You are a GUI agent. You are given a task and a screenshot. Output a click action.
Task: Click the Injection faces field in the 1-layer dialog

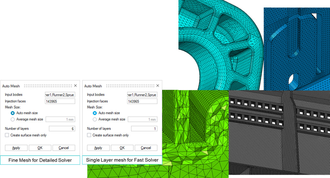coord(142,101)
